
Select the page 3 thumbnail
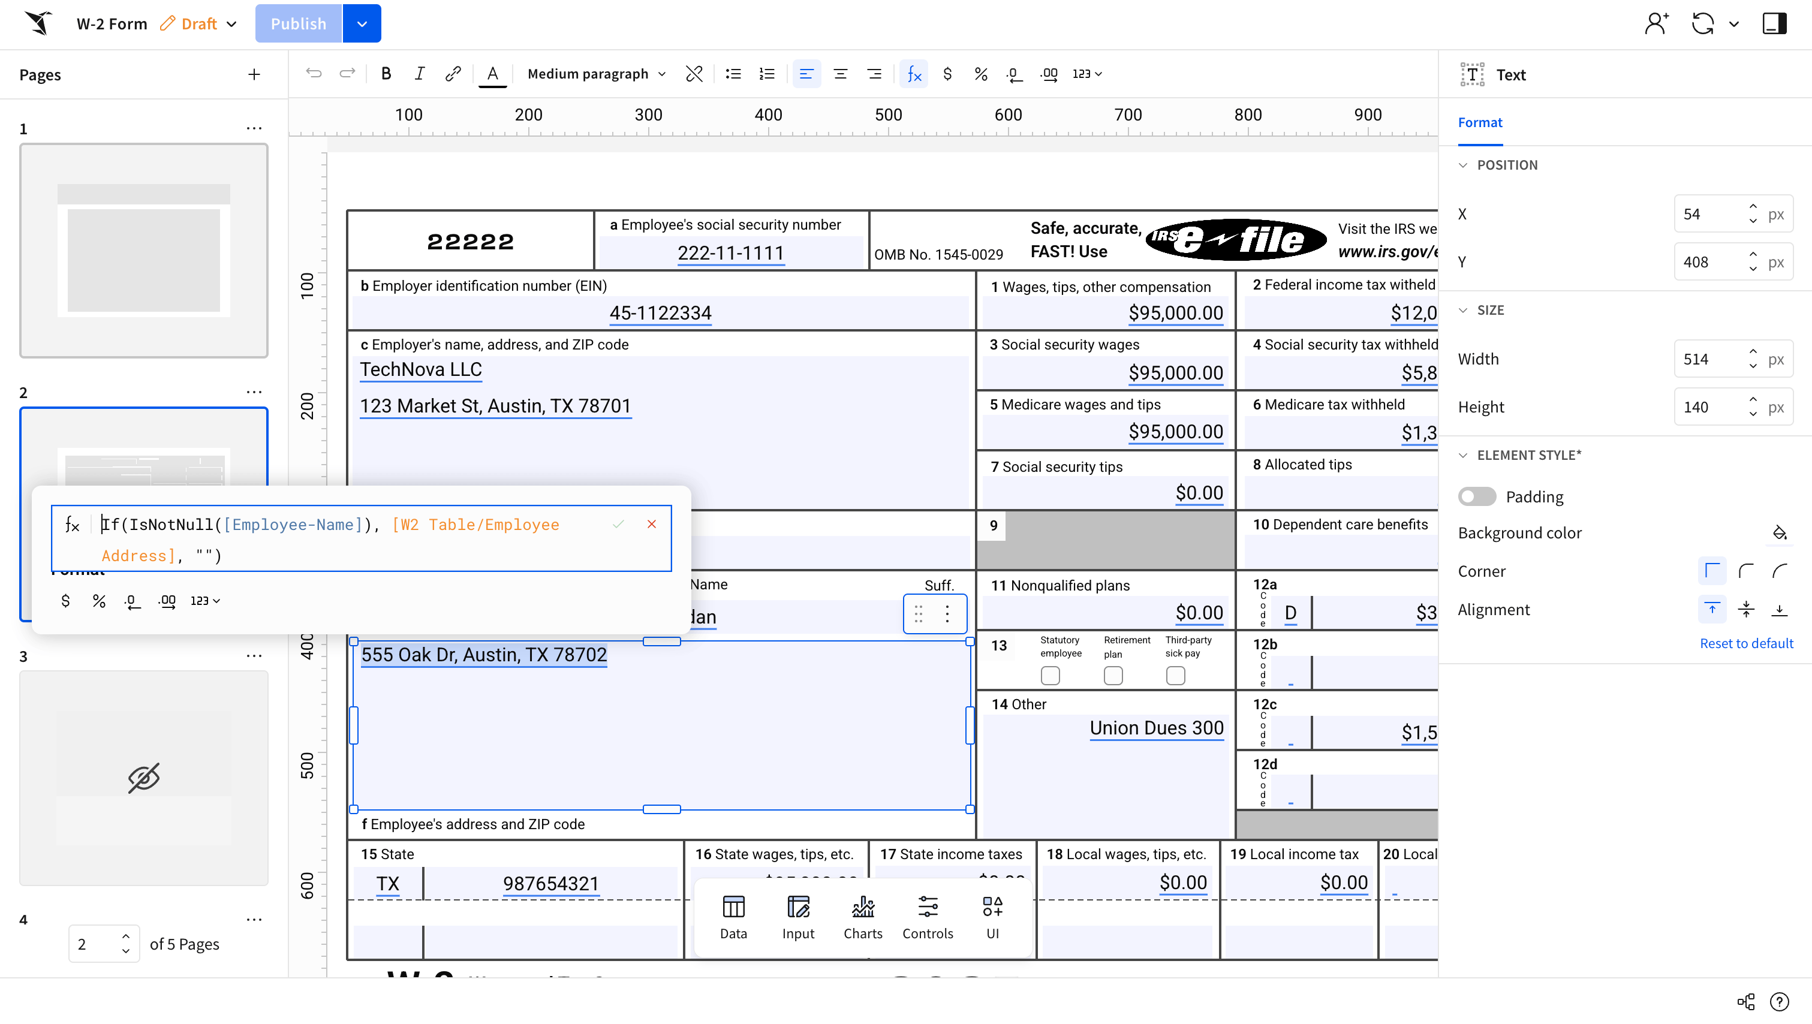(x=143, y=777)
